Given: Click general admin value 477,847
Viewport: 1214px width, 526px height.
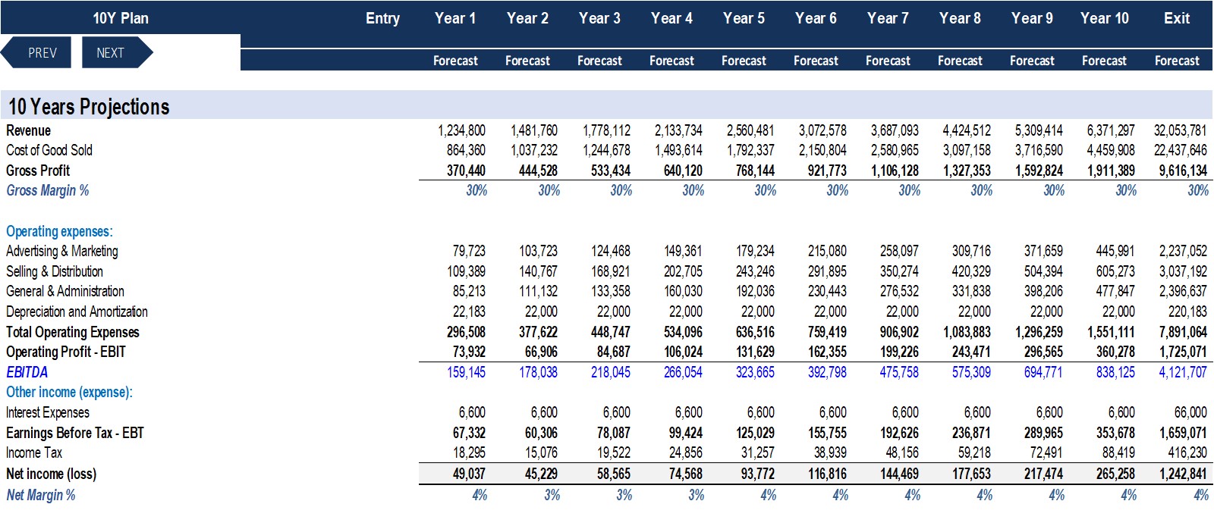Looking at the screenshot, I should tap(1115, 291).
